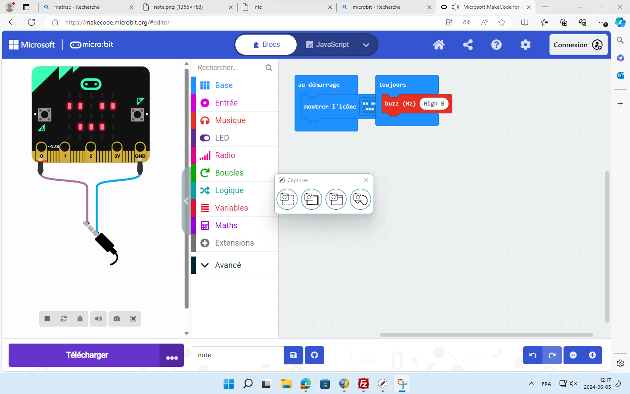
Task: Redo the last change
Action: [x=552, y=355]
